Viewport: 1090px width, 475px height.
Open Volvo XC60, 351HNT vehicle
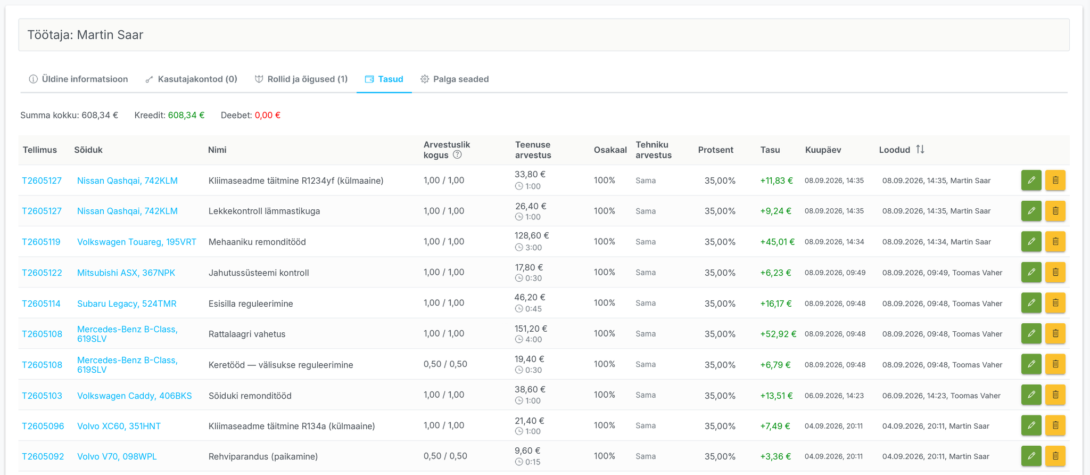119,426
